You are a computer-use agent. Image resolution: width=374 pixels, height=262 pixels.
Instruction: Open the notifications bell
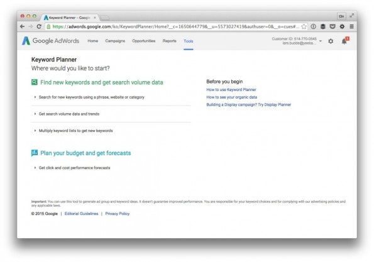coord(344,41)
